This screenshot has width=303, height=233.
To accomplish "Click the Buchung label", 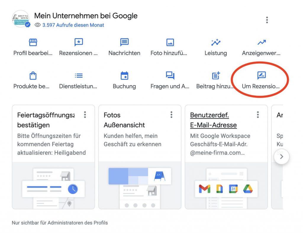I will (124, 86).
